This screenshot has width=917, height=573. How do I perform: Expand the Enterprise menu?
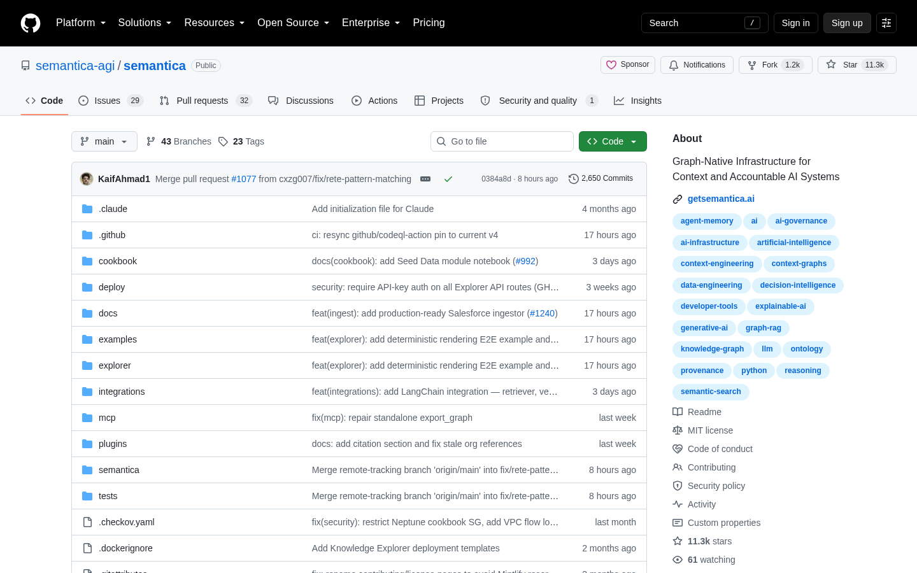371,23
